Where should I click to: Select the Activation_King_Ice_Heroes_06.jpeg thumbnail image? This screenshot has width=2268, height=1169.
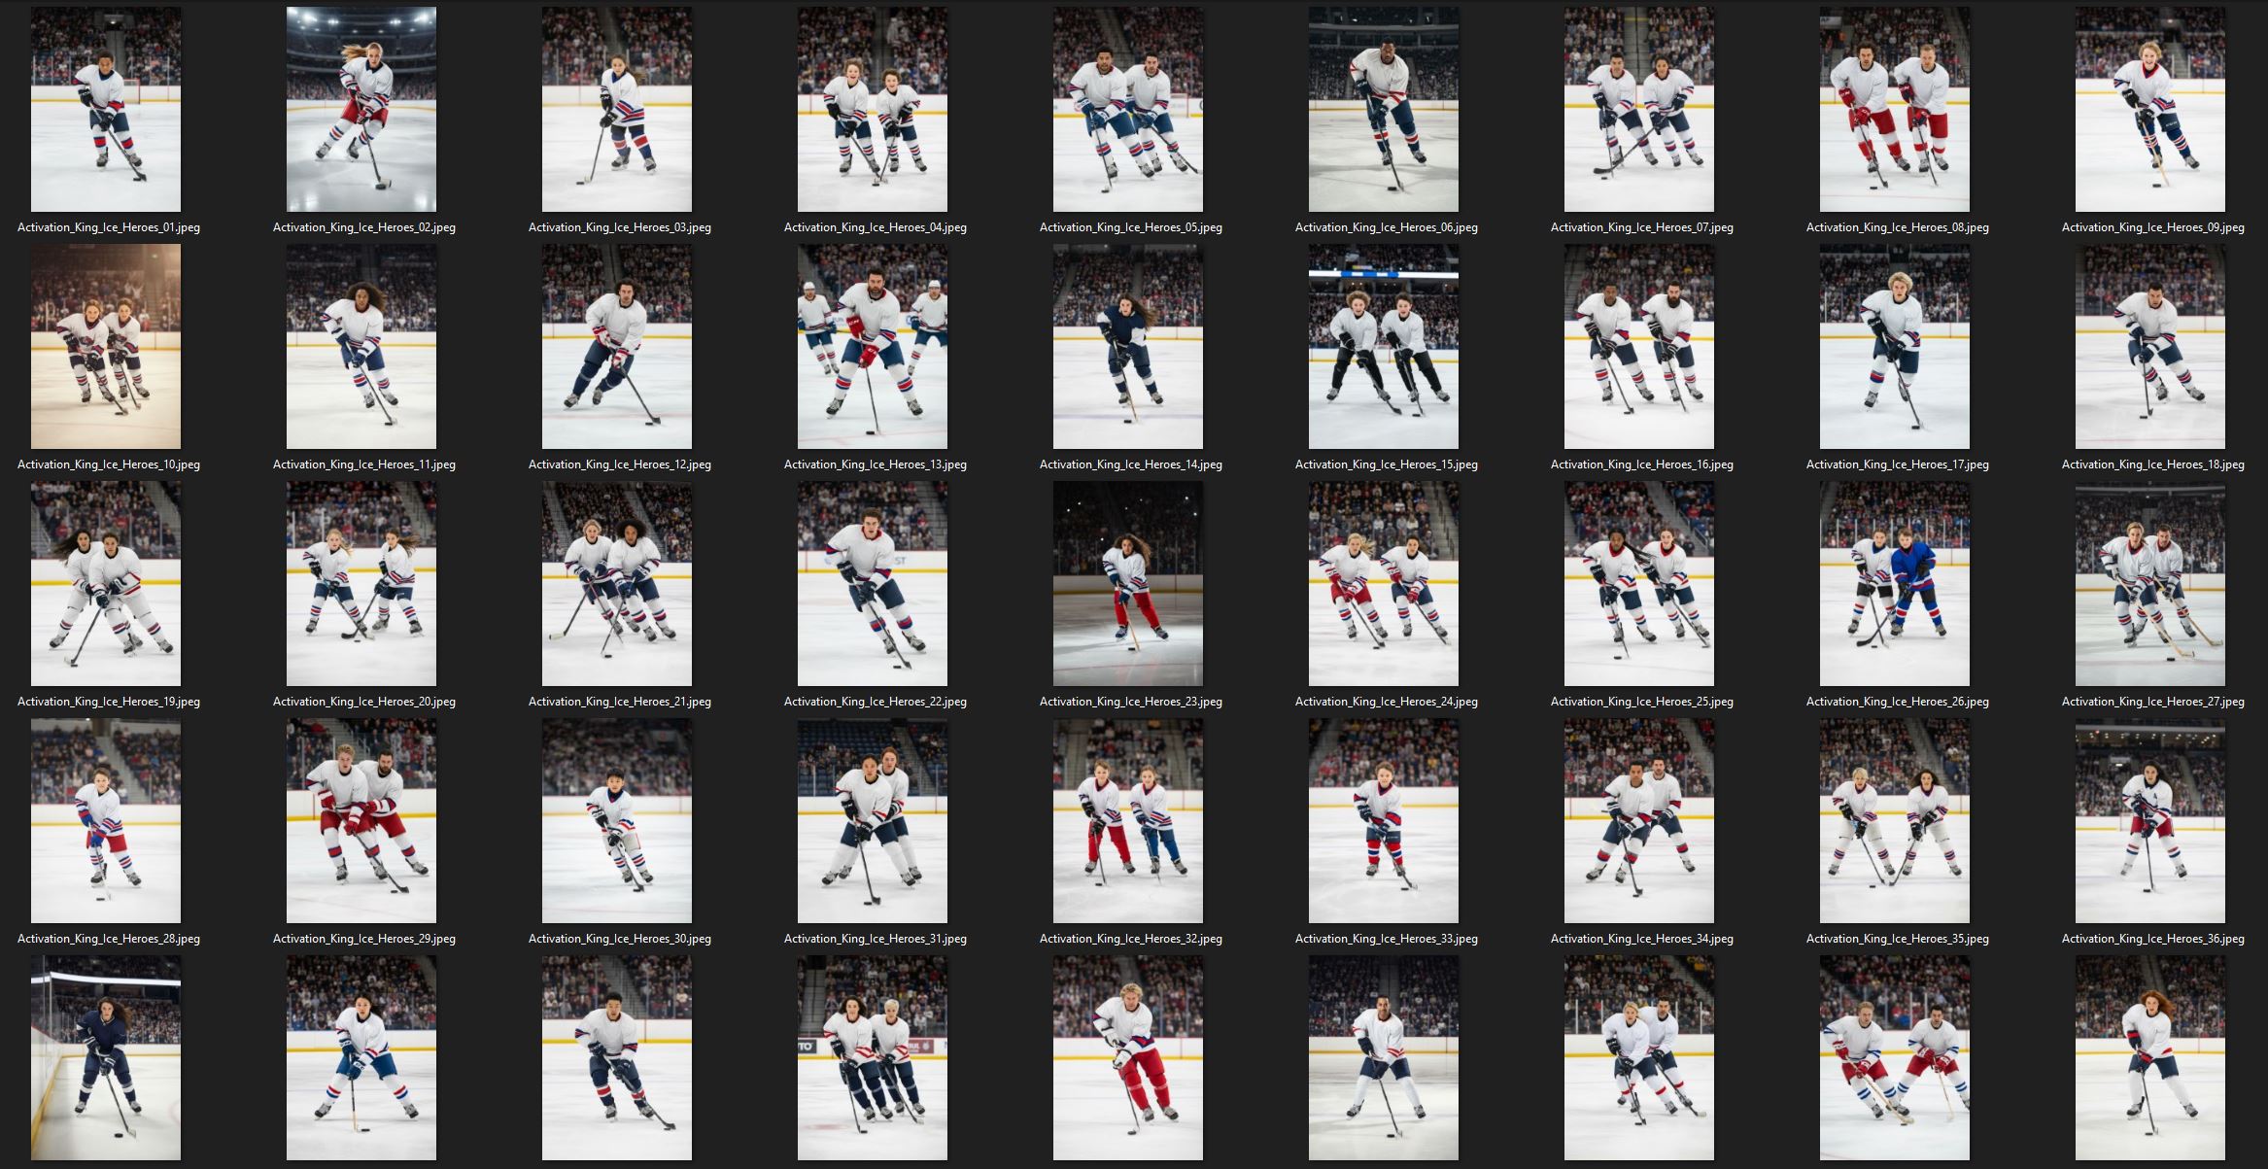click(1384, 110)
